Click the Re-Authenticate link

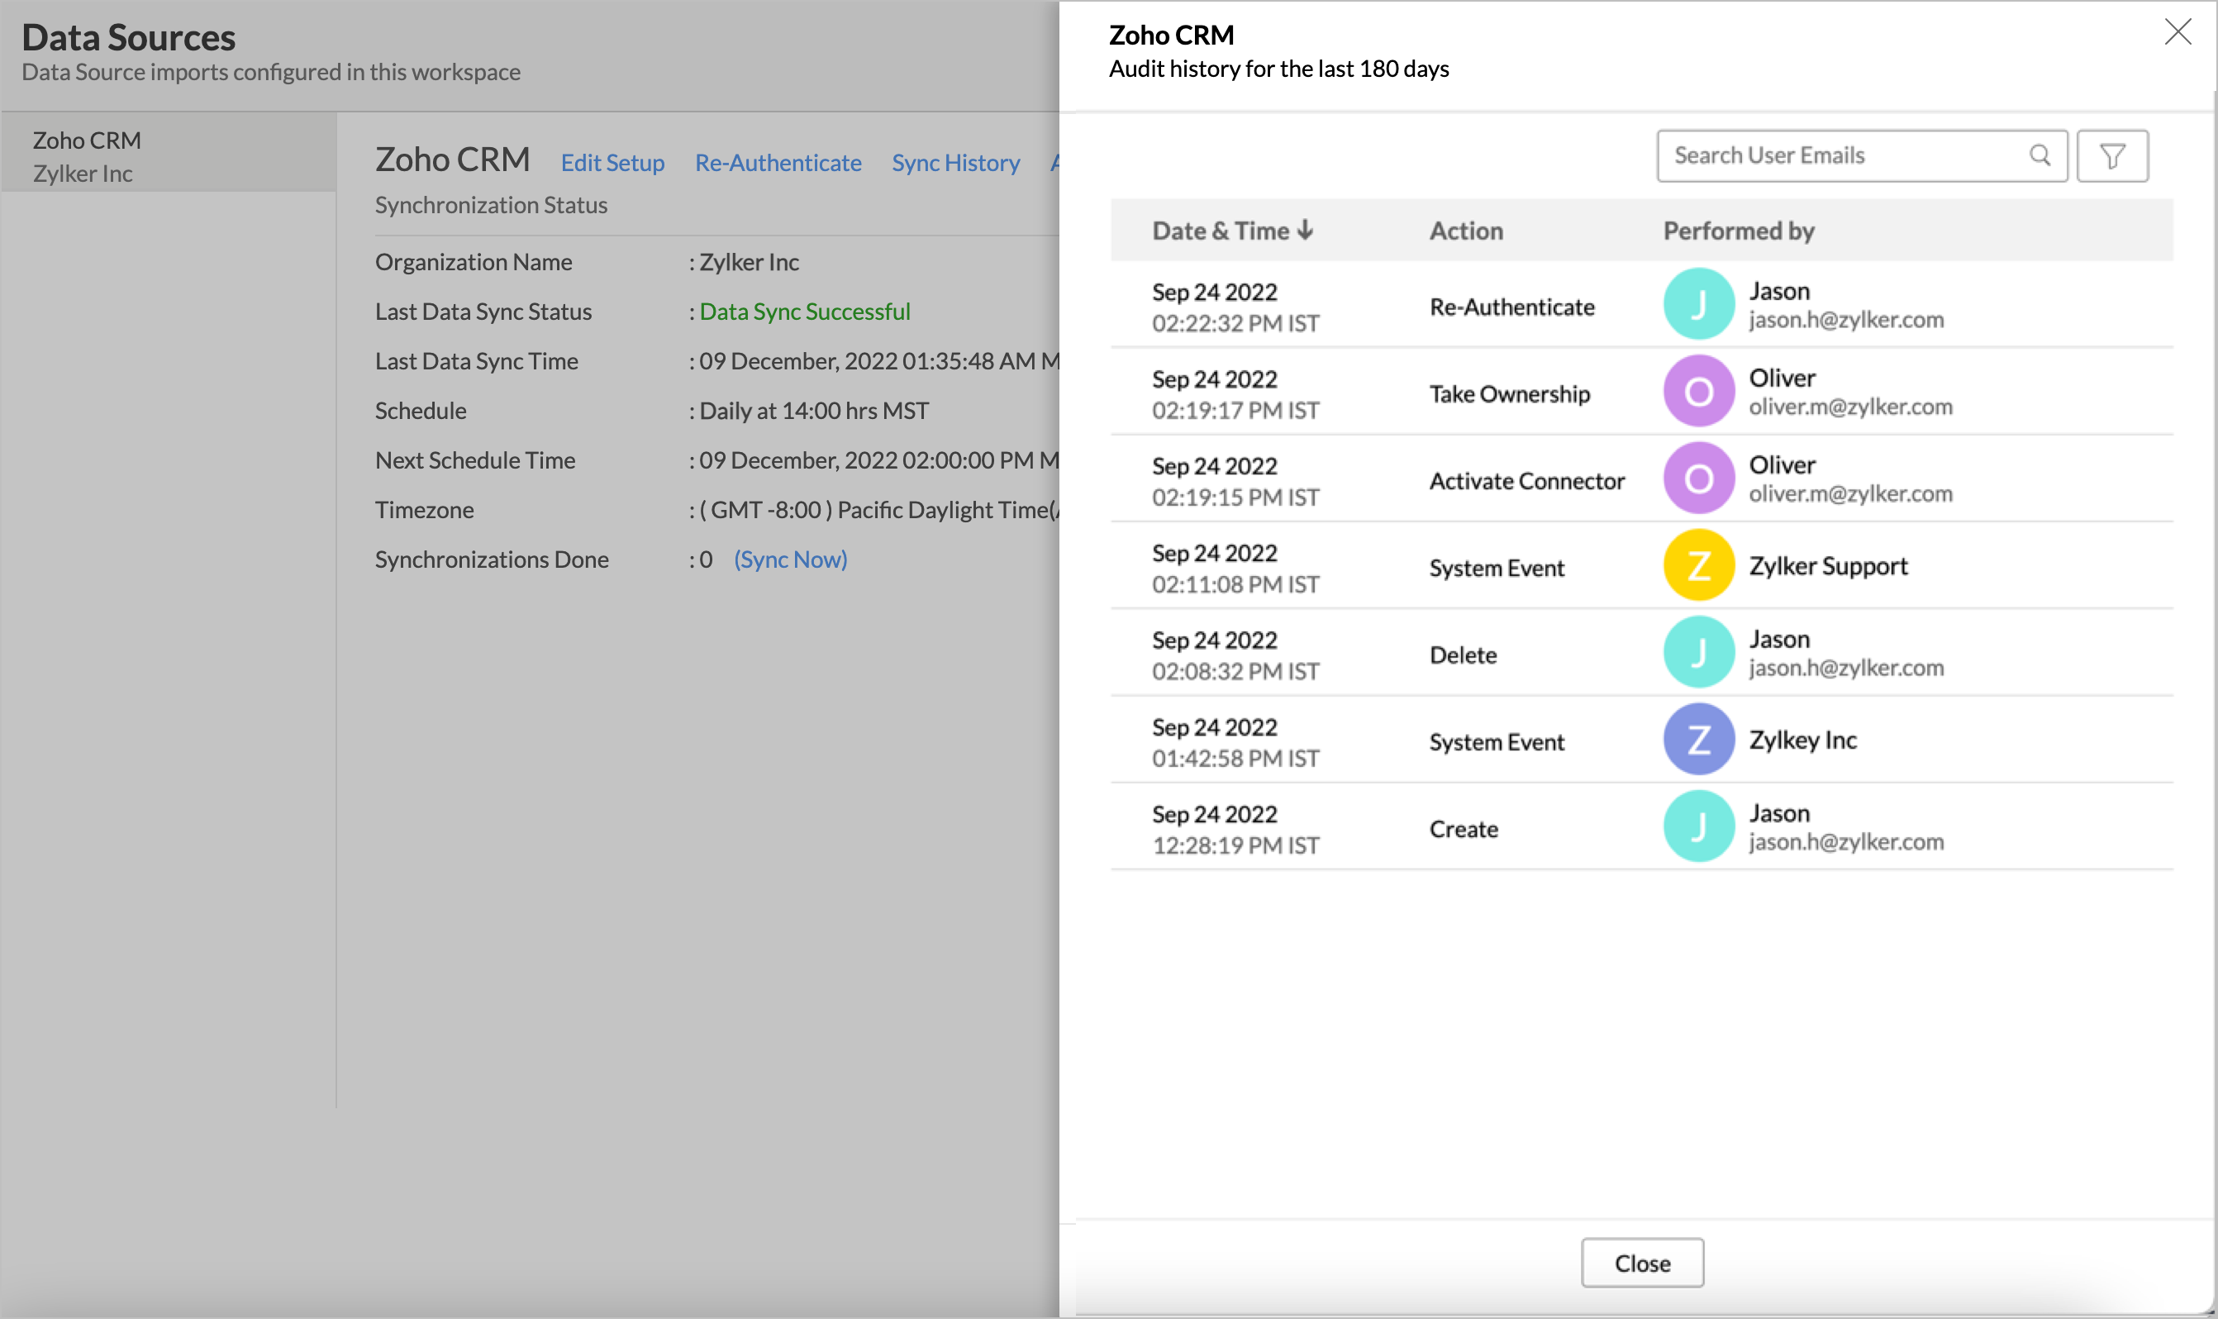pyautogui.click(x=778, y=162)
